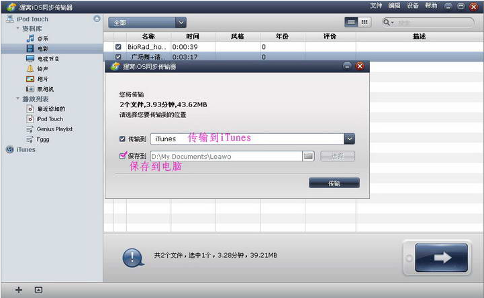Image resolution: width=484 pixels, height=298 pixels.
Task: Click 2个文件,3.93分钟,43.62MB summary text
Action: pos(163,104)
